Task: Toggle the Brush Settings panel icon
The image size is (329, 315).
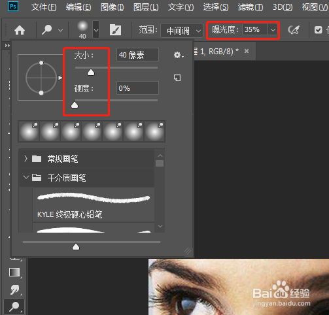Action: 115,30
